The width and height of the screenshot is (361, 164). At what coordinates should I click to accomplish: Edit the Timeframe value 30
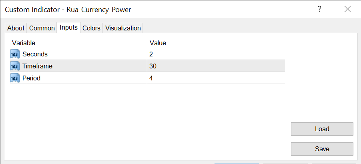216,66
